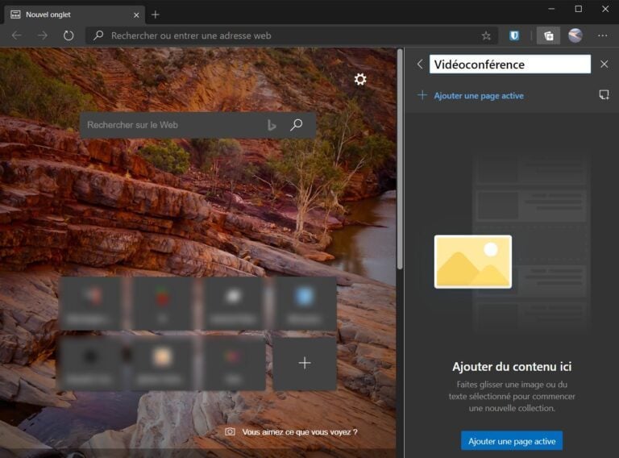619x458 pixels.
Task: Click the page vertical scrollbar
Action: tap(400, 159)
